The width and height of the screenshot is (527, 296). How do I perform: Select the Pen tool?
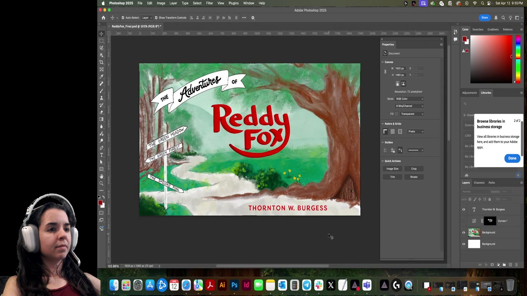[x=101, y=148]
